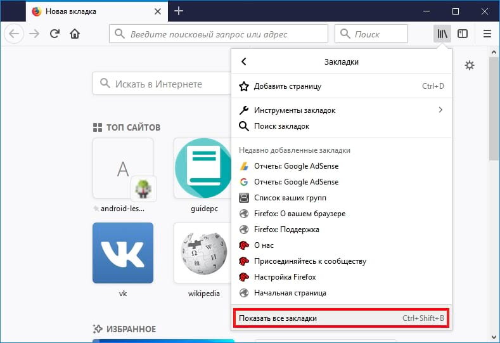Minimize the Firefox window
The image size is (500, 343).
coord(426,11)
